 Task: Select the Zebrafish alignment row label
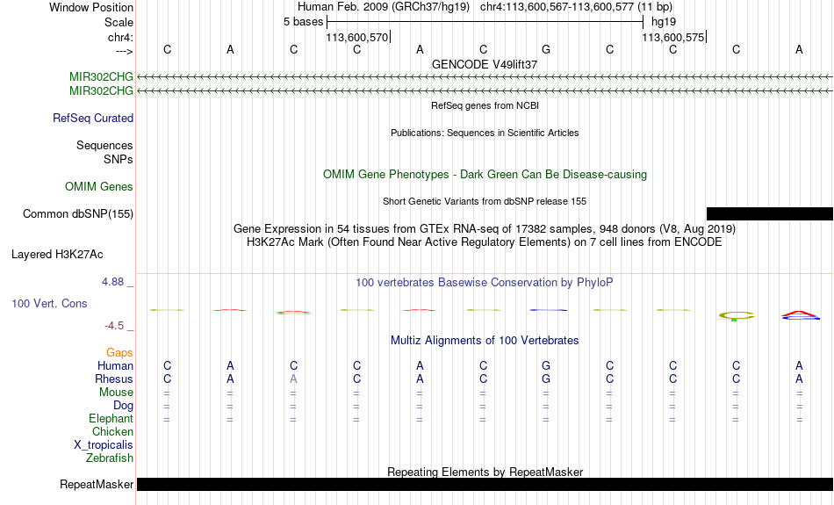click(110, 458)
